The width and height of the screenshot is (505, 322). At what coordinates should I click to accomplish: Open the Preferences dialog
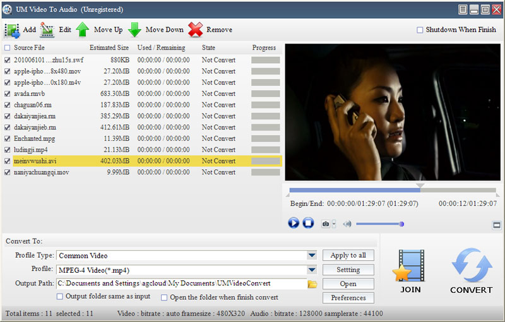tap(348, 298)
